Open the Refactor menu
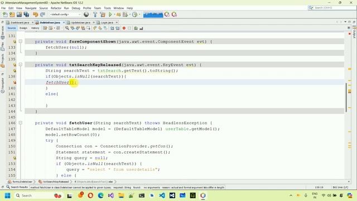The height and width of the screenshot is (201, 357). (56, 8)
